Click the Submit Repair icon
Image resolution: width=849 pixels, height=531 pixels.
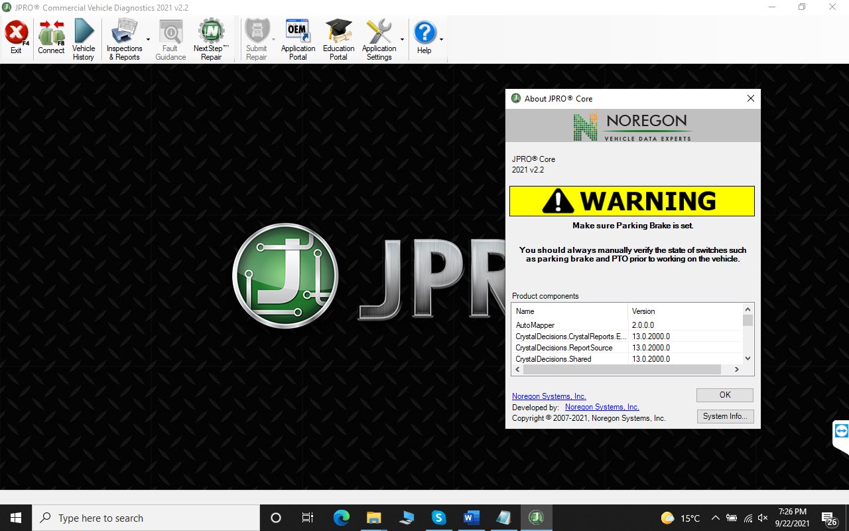(x=256, y=37)
